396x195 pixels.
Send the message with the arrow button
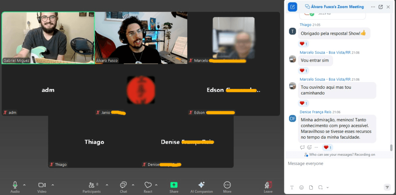[387, 187]
